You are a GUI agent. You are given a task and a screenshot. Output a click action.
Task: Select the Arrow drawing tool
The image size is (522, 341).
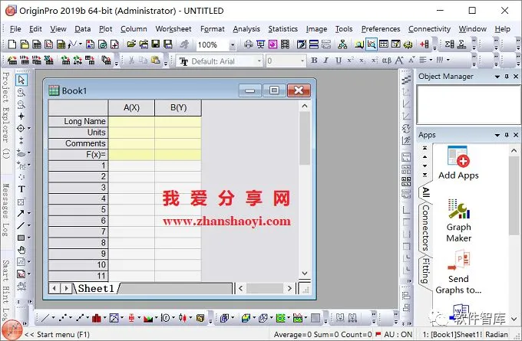click(x=21, y=213)
